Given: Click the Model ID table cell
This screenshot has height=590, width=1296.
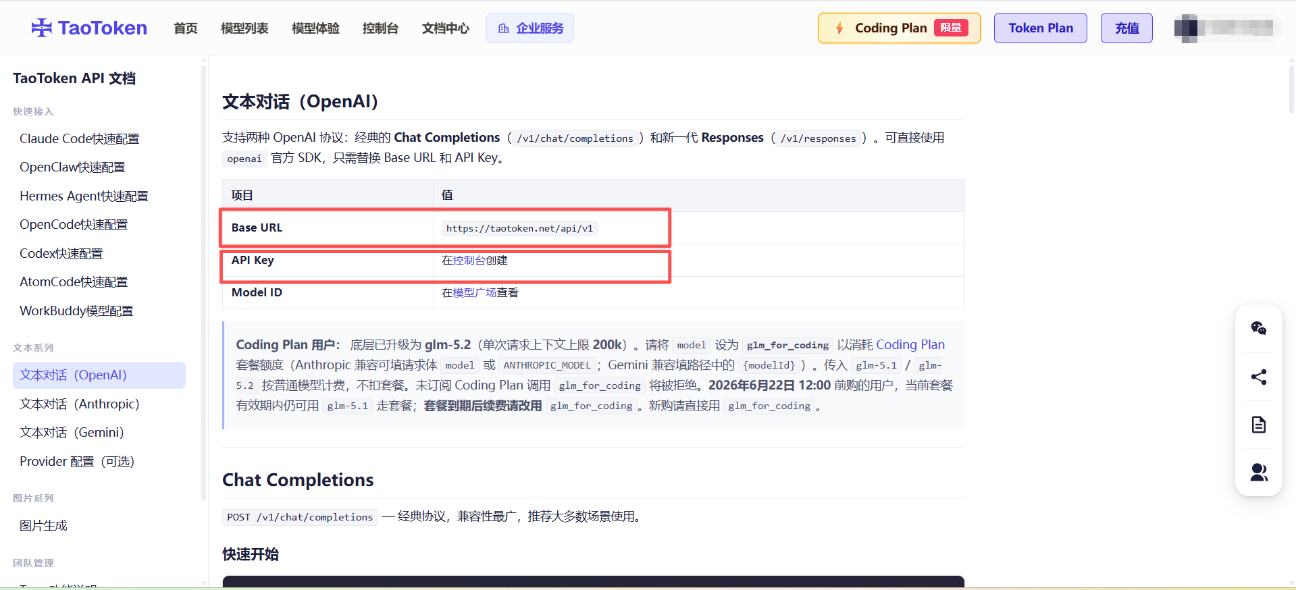Looking at the screenshot, I should click(328, 293).
